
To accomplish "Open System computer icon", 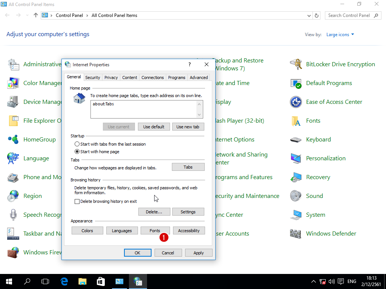I will point(296,215).
